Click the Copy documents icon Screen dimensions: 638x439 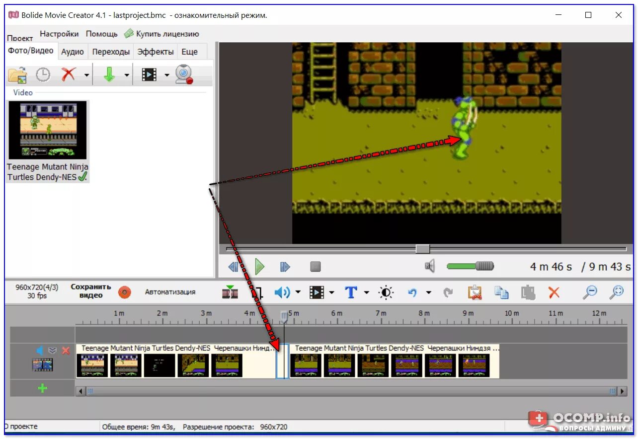point(501,292)
